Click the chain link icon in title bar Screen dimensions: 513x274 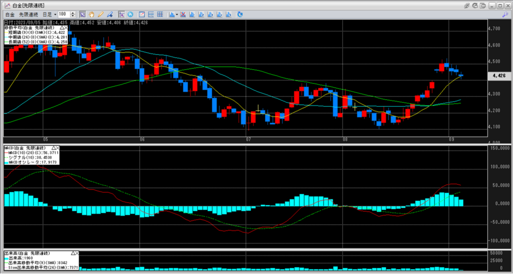[467, 5]
